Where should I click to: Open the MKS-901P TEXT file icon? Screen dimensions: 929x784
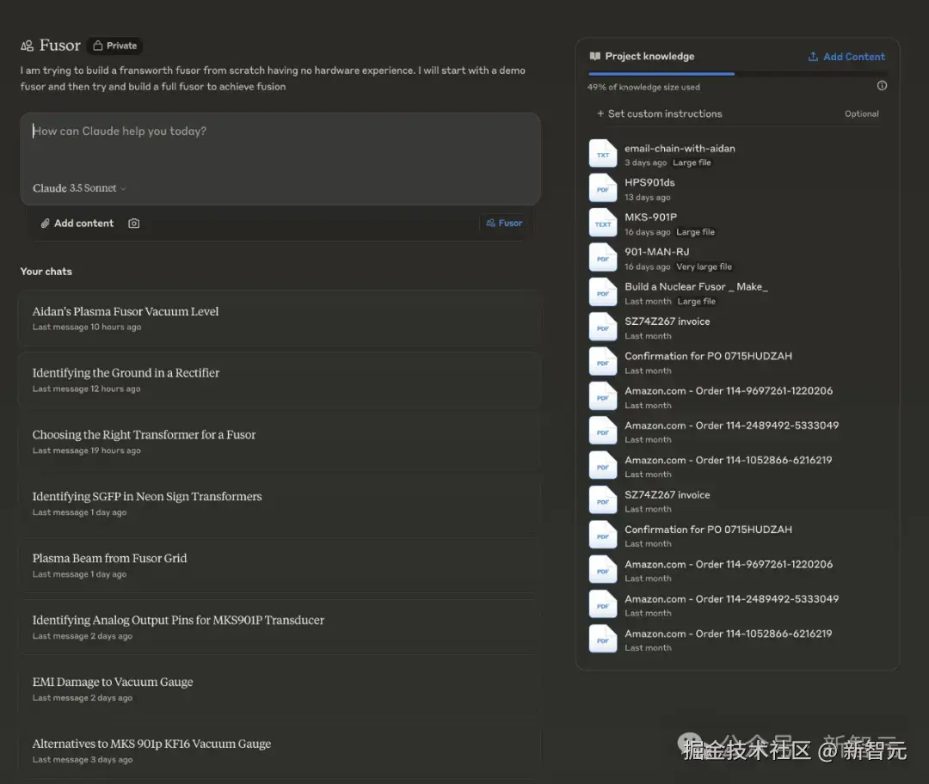pyautogui.click(x=602, y=224)
